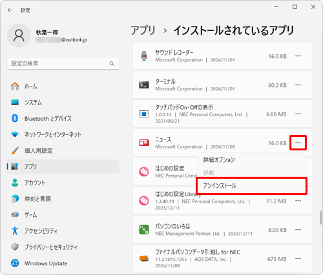Click the 個人用設定 paintbrush icon
The height and width of the screenshot is (275, 323).
(15, 150)
